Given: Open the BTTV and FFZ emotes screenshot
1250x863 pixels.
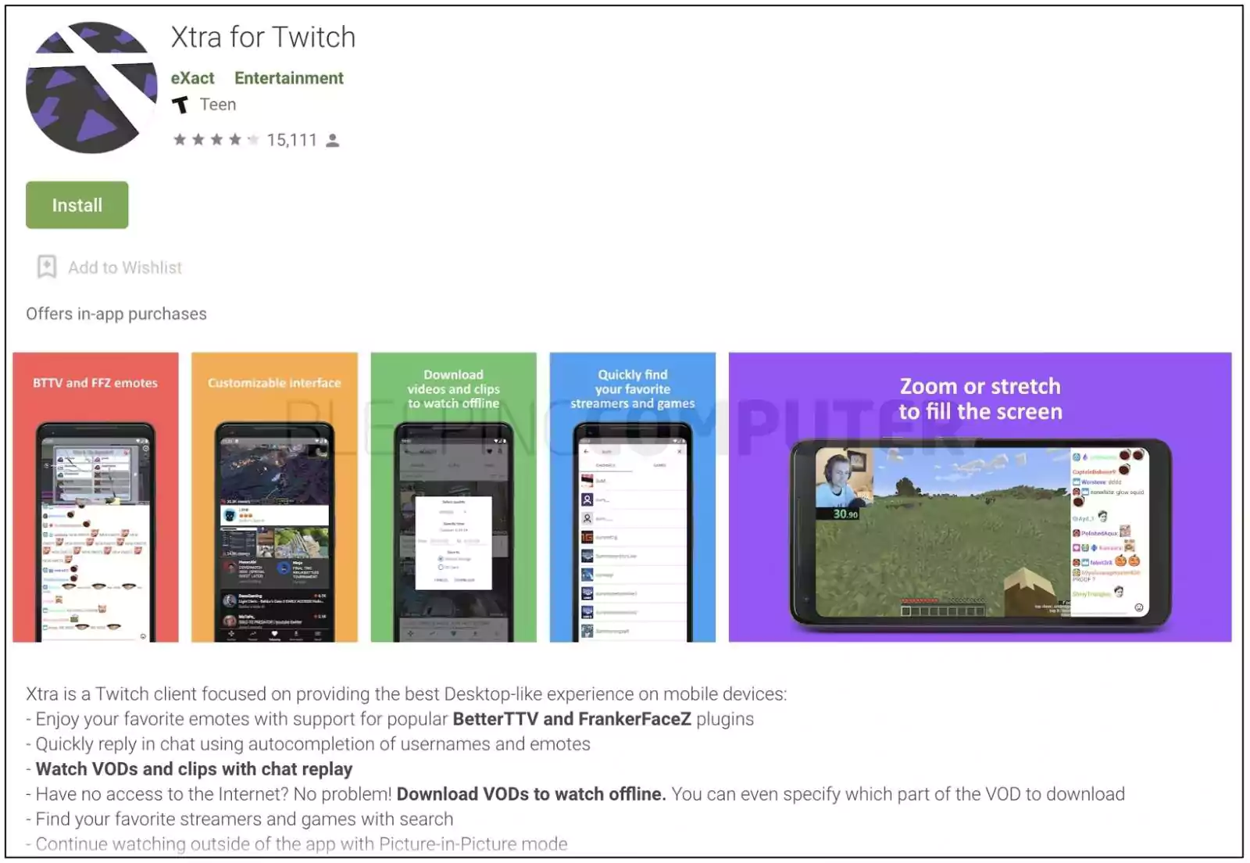Looking at the screenshot, I should (95, 497).
